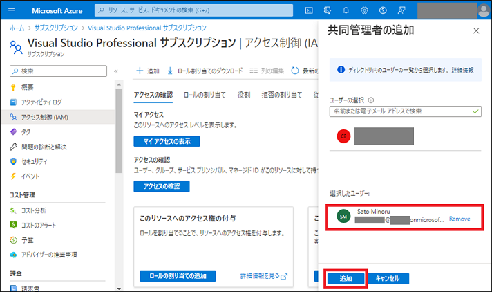
Task: Open タグ in the sidebar
Action: click(26, 132)
